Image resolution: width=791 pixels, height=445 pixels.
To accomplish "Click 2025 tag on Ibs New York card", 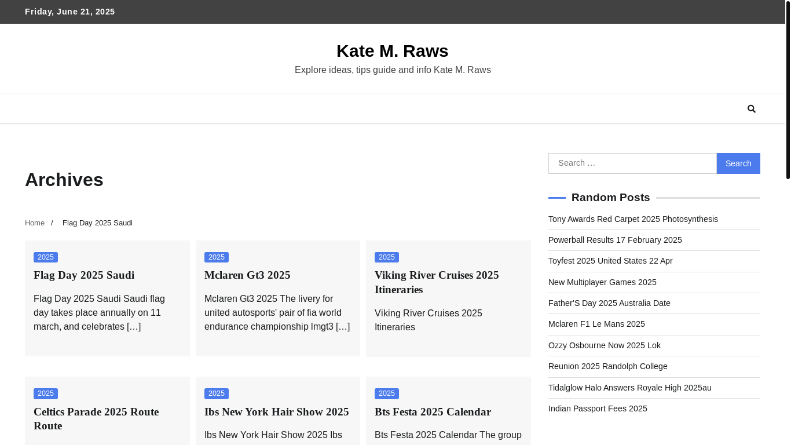I will [x=217, y=393].
